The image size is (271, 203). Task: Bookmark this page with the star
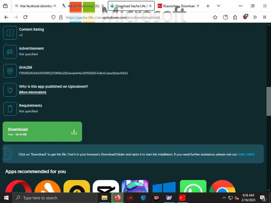tap(215, 17)
